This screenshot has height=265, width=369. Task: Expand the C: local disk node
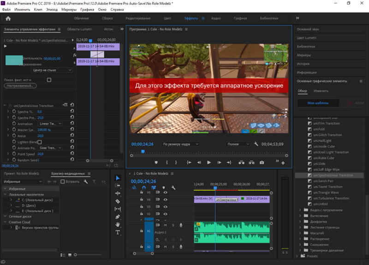(x=11, y=200)
